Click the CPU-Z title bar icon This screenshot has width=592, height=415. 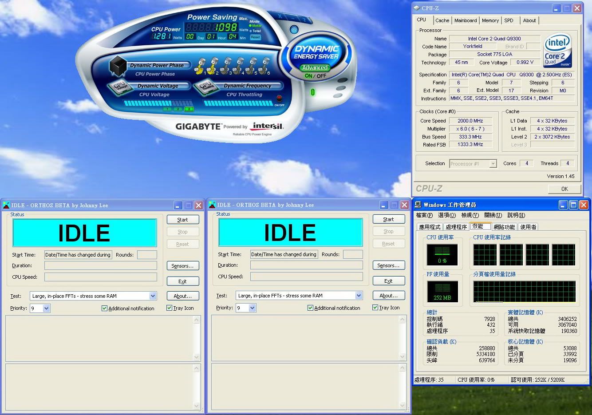[417, 8]
